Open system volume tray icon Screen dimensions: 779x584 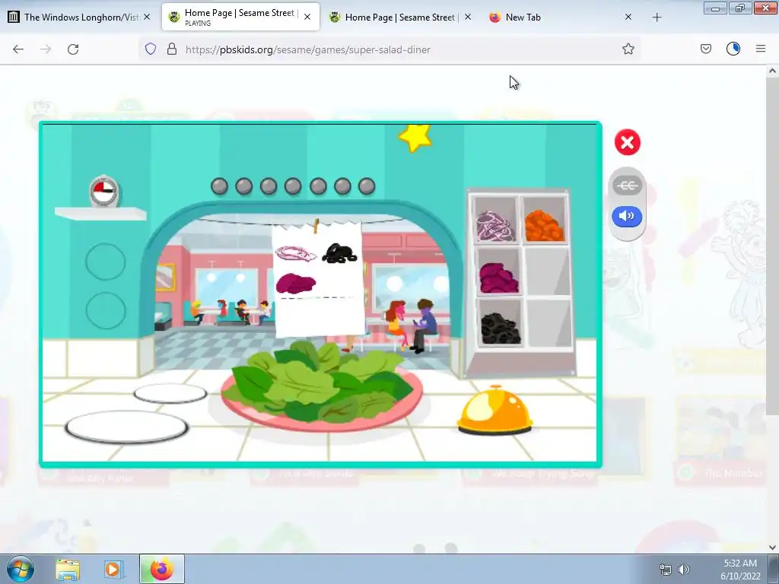[684, 570]
